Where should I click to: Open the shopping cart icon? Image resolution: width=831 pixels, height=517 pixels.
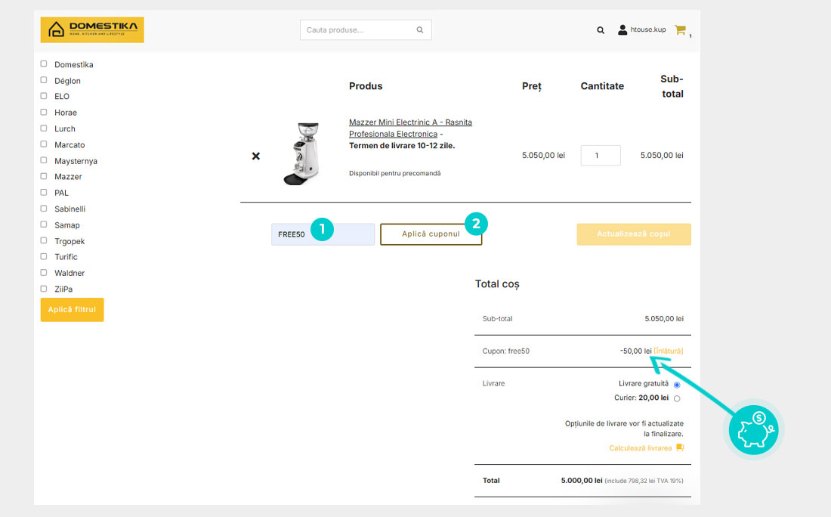681,29
